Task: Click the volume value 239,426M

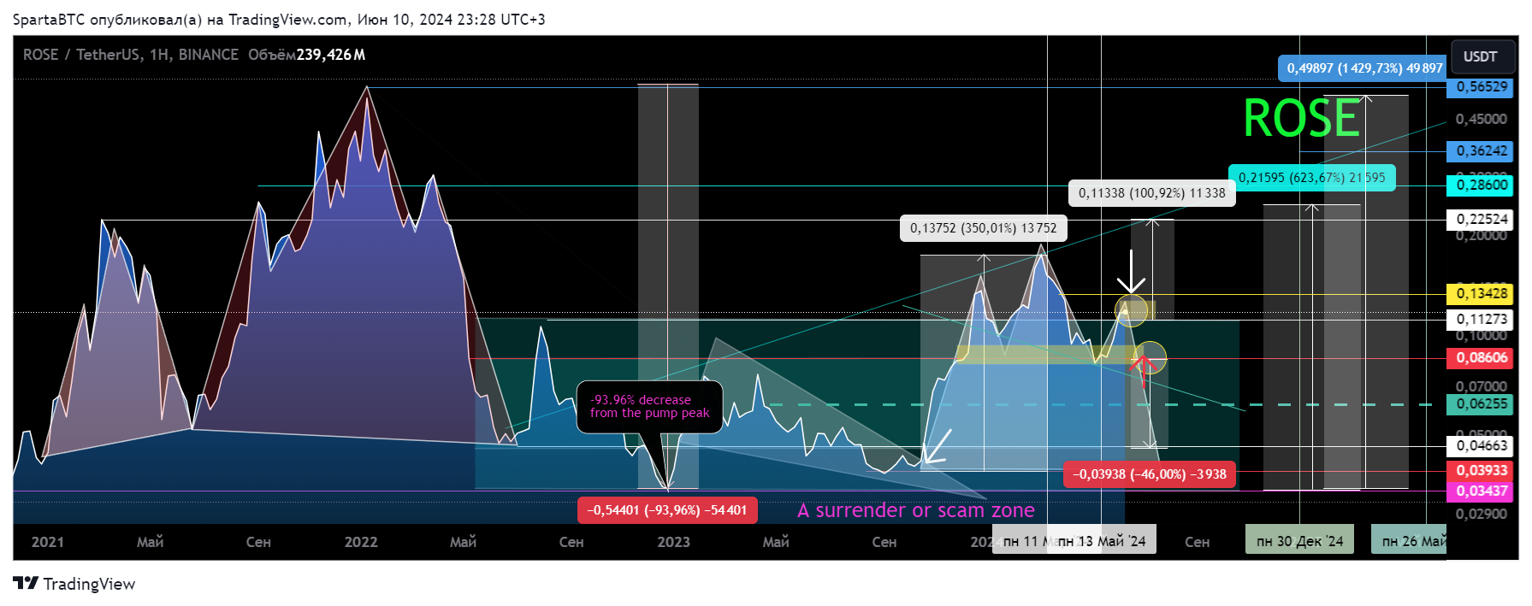Action: [330, 55]
